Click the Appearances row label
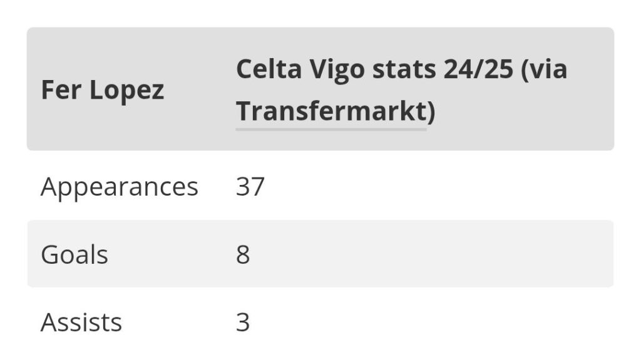 click(x=120, y=187)
